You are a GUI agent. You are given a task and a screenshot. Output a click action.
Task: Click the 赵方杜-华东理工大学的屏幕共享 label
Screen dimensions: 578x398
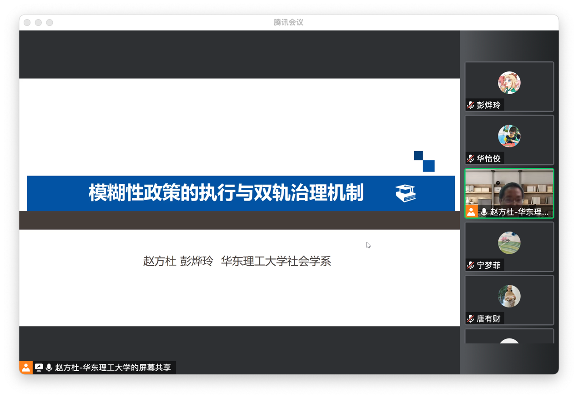[x=113, y=368]
